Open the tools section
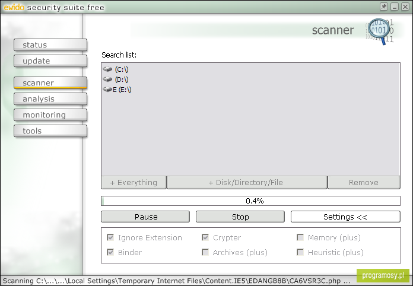 point(50,131)
